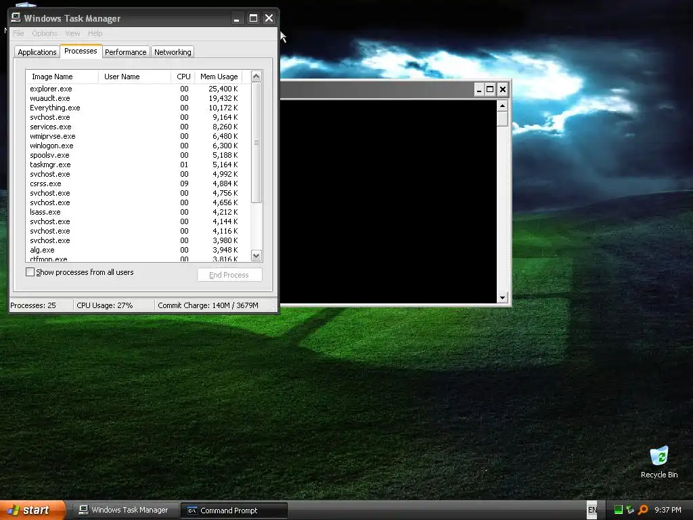The image size is (693, 520).
Task: Click the 9:37 PM system clock
Action: [x=668, y=511]
